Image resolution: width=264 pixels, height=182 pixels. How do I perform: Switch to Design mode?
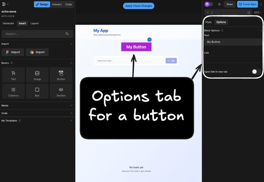pos(42,4)
